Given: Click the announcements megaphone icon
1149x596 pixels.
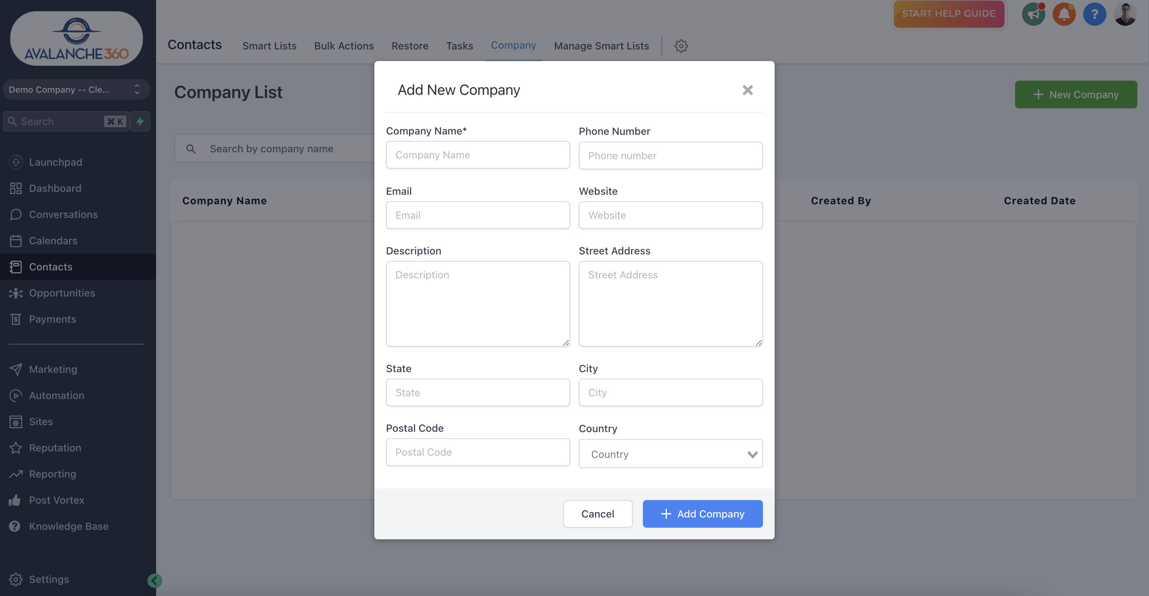Looking at the screenshot, I should pos(1033,14).
